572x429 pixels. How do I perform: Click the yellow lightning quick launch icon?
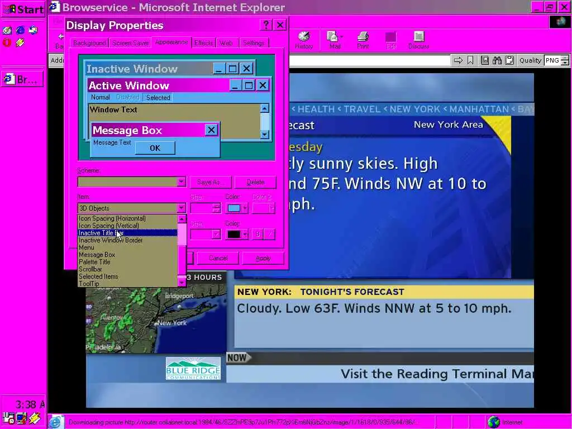coord(20,42)
